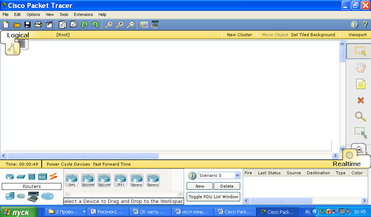This screenshot has width=371, height=217.
Task: Open the Activity Wizard icon
Action: click(49, 25)
